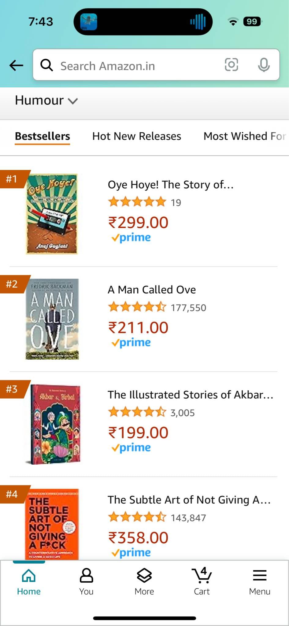Open the Oye Hoye! The Story of… title
This screenshot has height=626, width=289.
(x=171, y=185)
